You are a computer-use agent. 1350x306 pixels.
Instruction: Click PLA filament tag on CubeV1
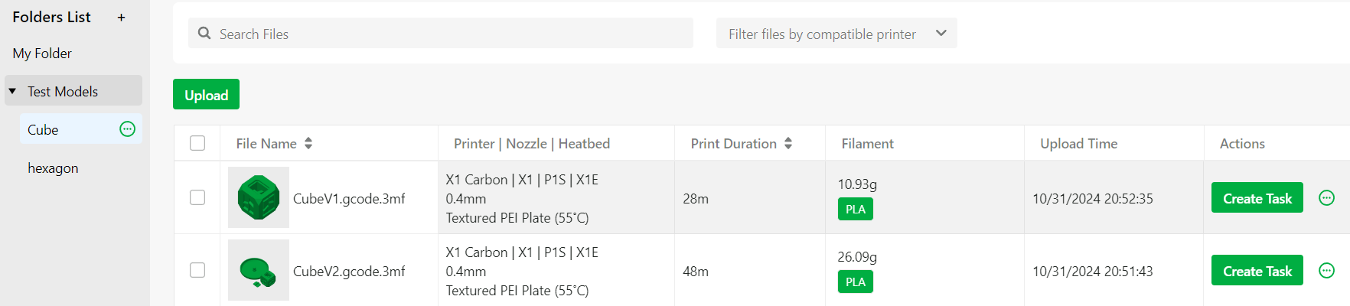tap(856, 209)
